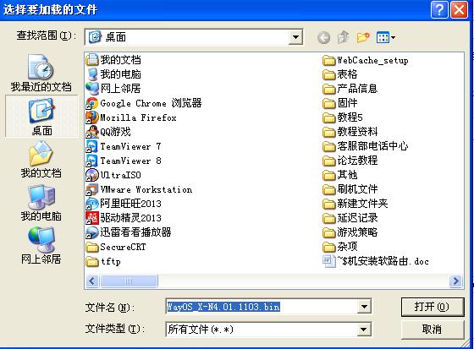Viewport: 474px width, 349px height.
Task: Select the 刷机文件 folder
Action: pyautogui.click(x=350, y=189)
